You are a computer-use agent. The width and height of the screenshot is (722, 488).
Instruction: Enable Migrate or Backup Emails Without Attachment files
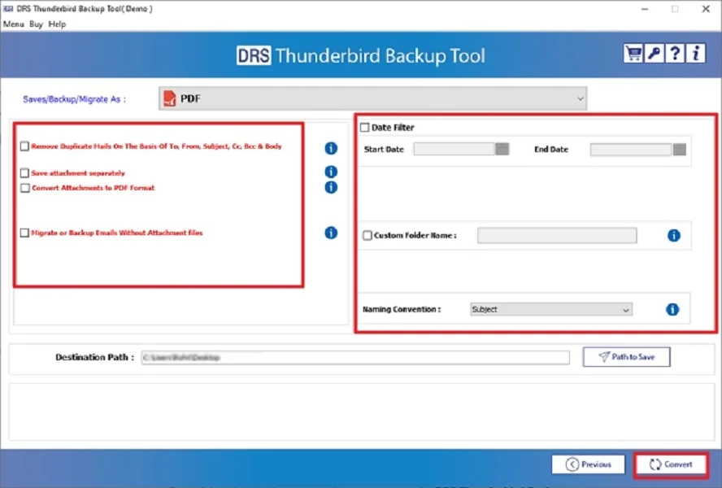24,233
